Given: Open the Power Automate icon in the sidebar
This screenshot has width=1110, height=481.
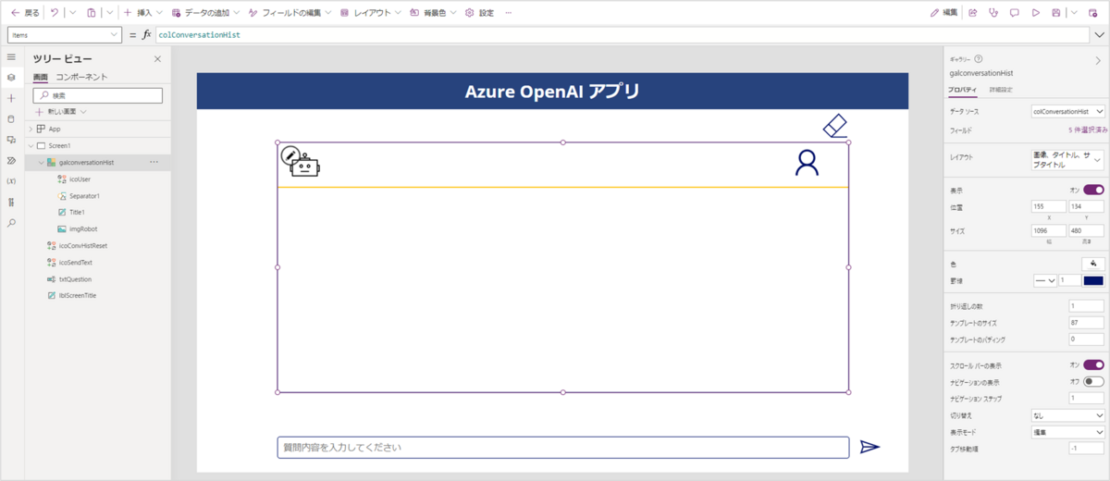Looking at the screenshot, I should coord(11,160).
